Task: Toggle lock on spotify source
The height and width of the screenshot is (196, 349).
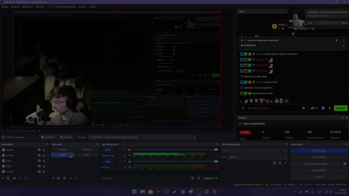Action: click(44, 155)
